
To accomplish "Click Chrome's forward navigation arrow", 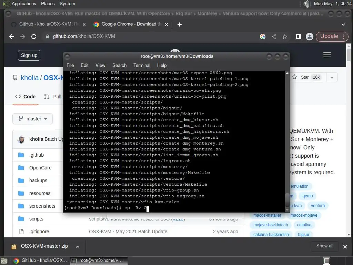I will (23, 37).
